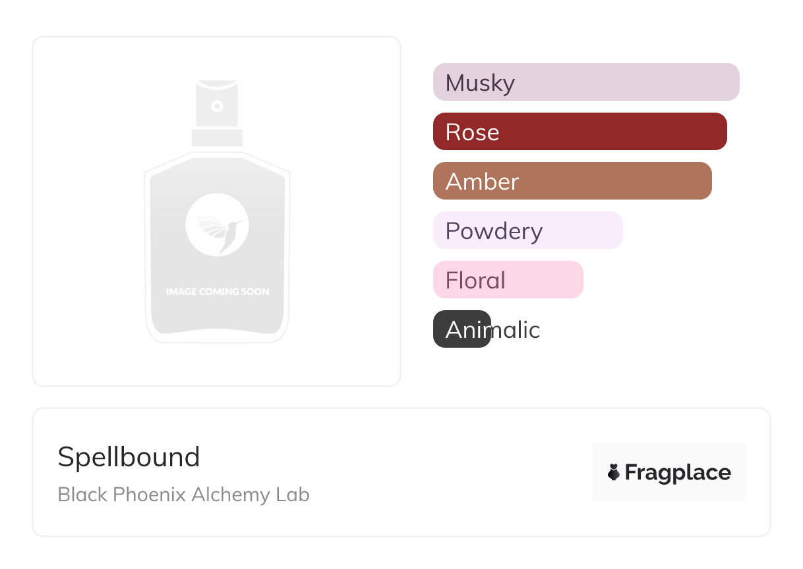Click the "IMAGE COMING SOON" caption
This screenshot has width=803, height=569.
tap(217, 291)
